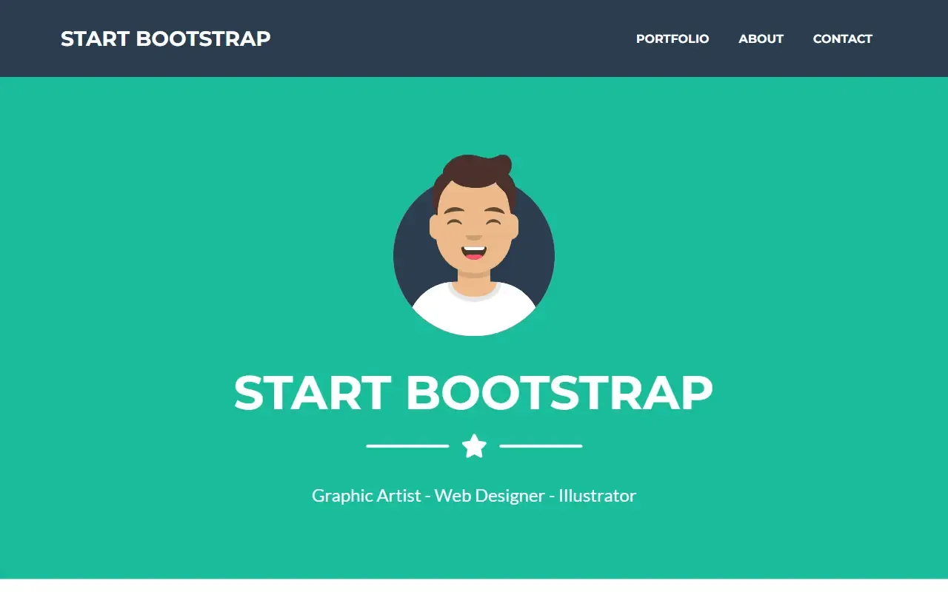Click the divider line left of star
Viewport: 948px width, 592px height.
407,446
